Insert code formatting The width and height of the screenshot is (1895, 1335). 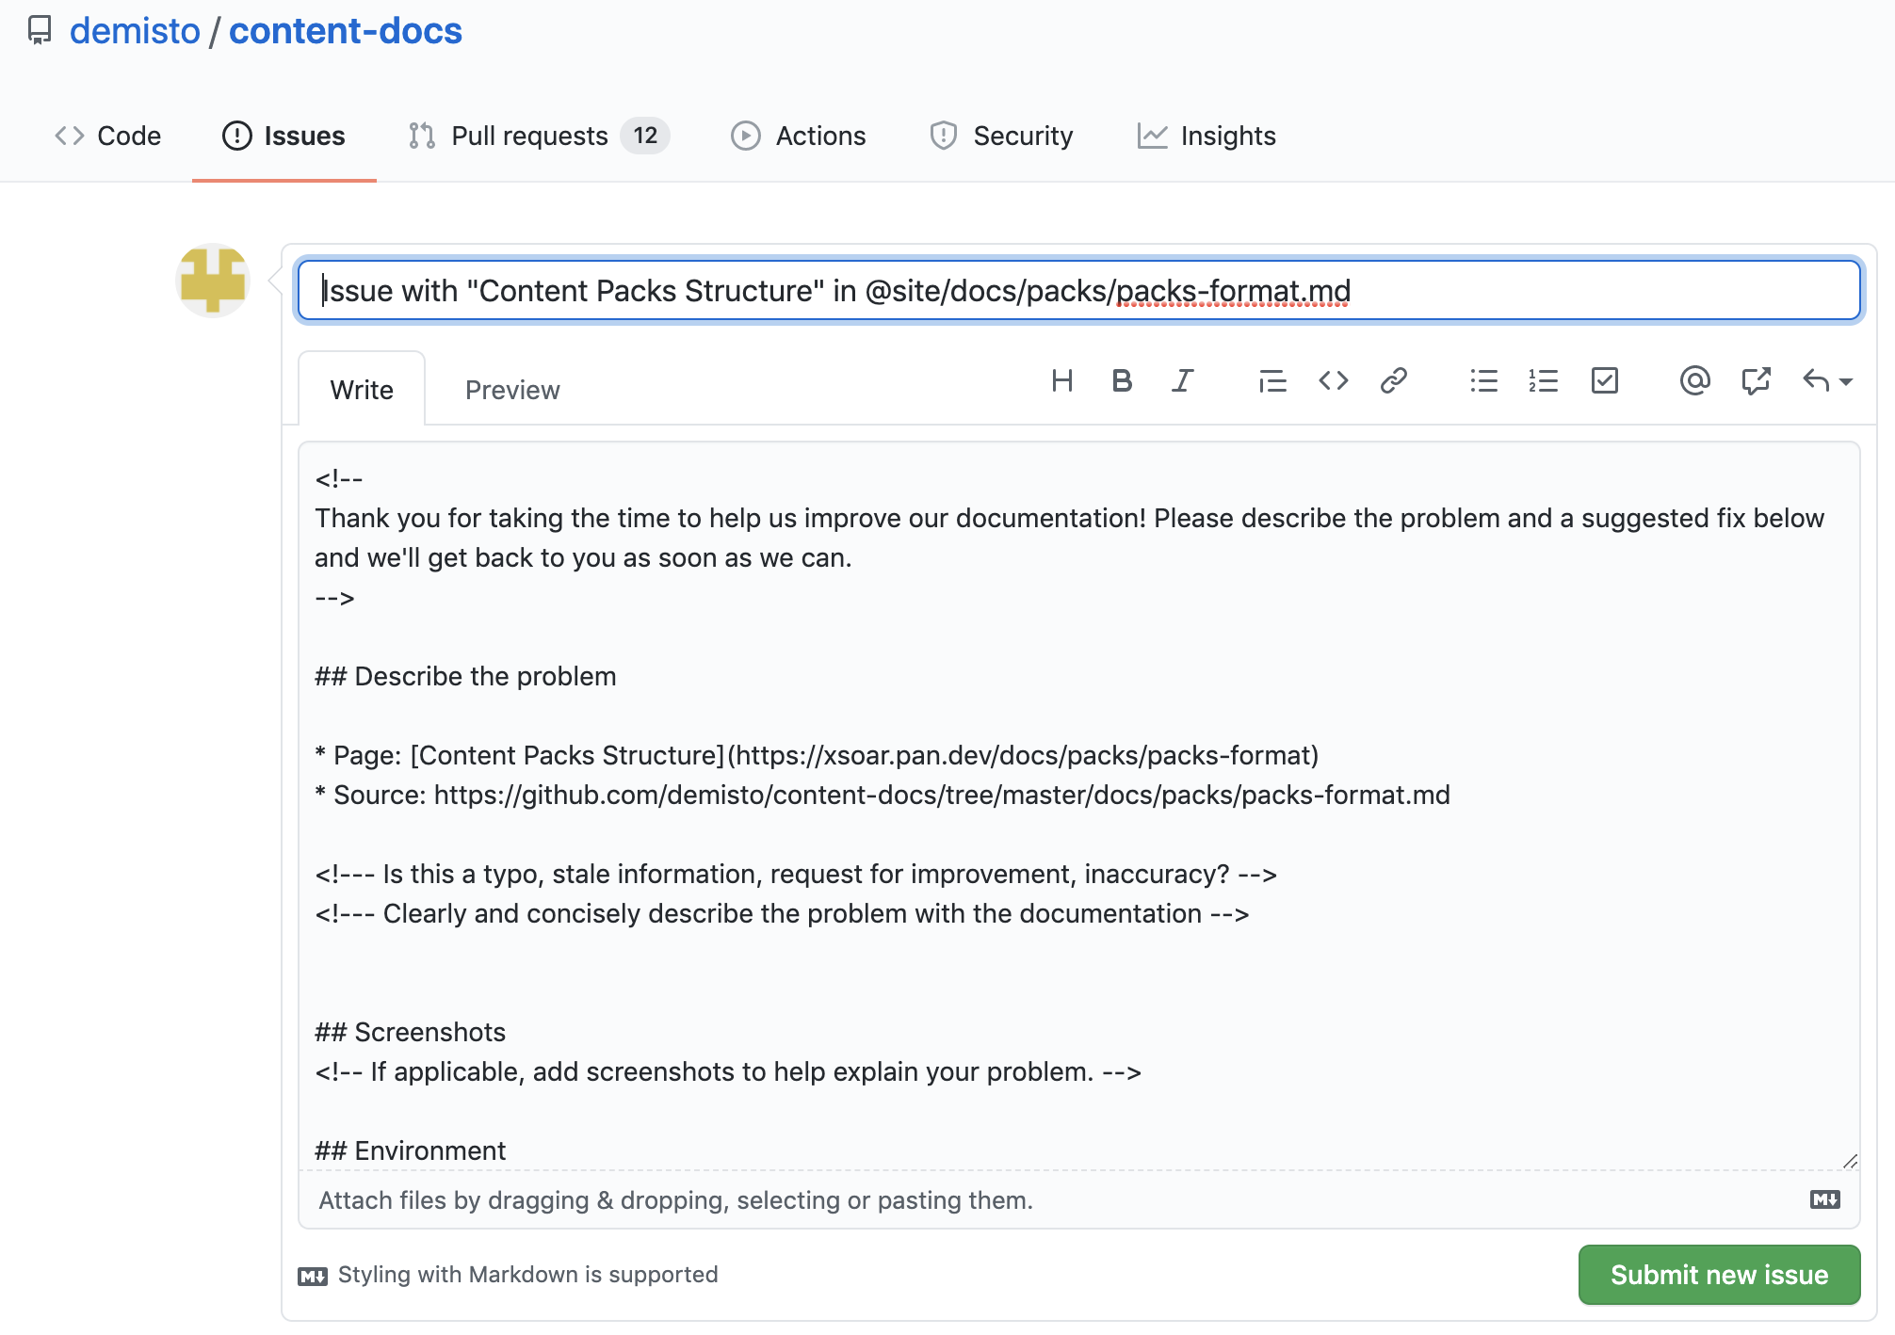tap(1334, 380)
